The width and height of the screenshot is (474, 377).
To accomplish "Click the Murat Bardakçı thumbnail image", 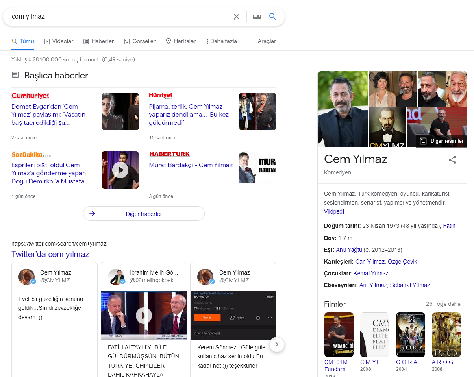I will (258, 167).
